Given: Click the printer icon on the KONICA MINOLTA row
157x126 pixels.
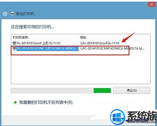Looking at the screenshot, I should [14, 49].
